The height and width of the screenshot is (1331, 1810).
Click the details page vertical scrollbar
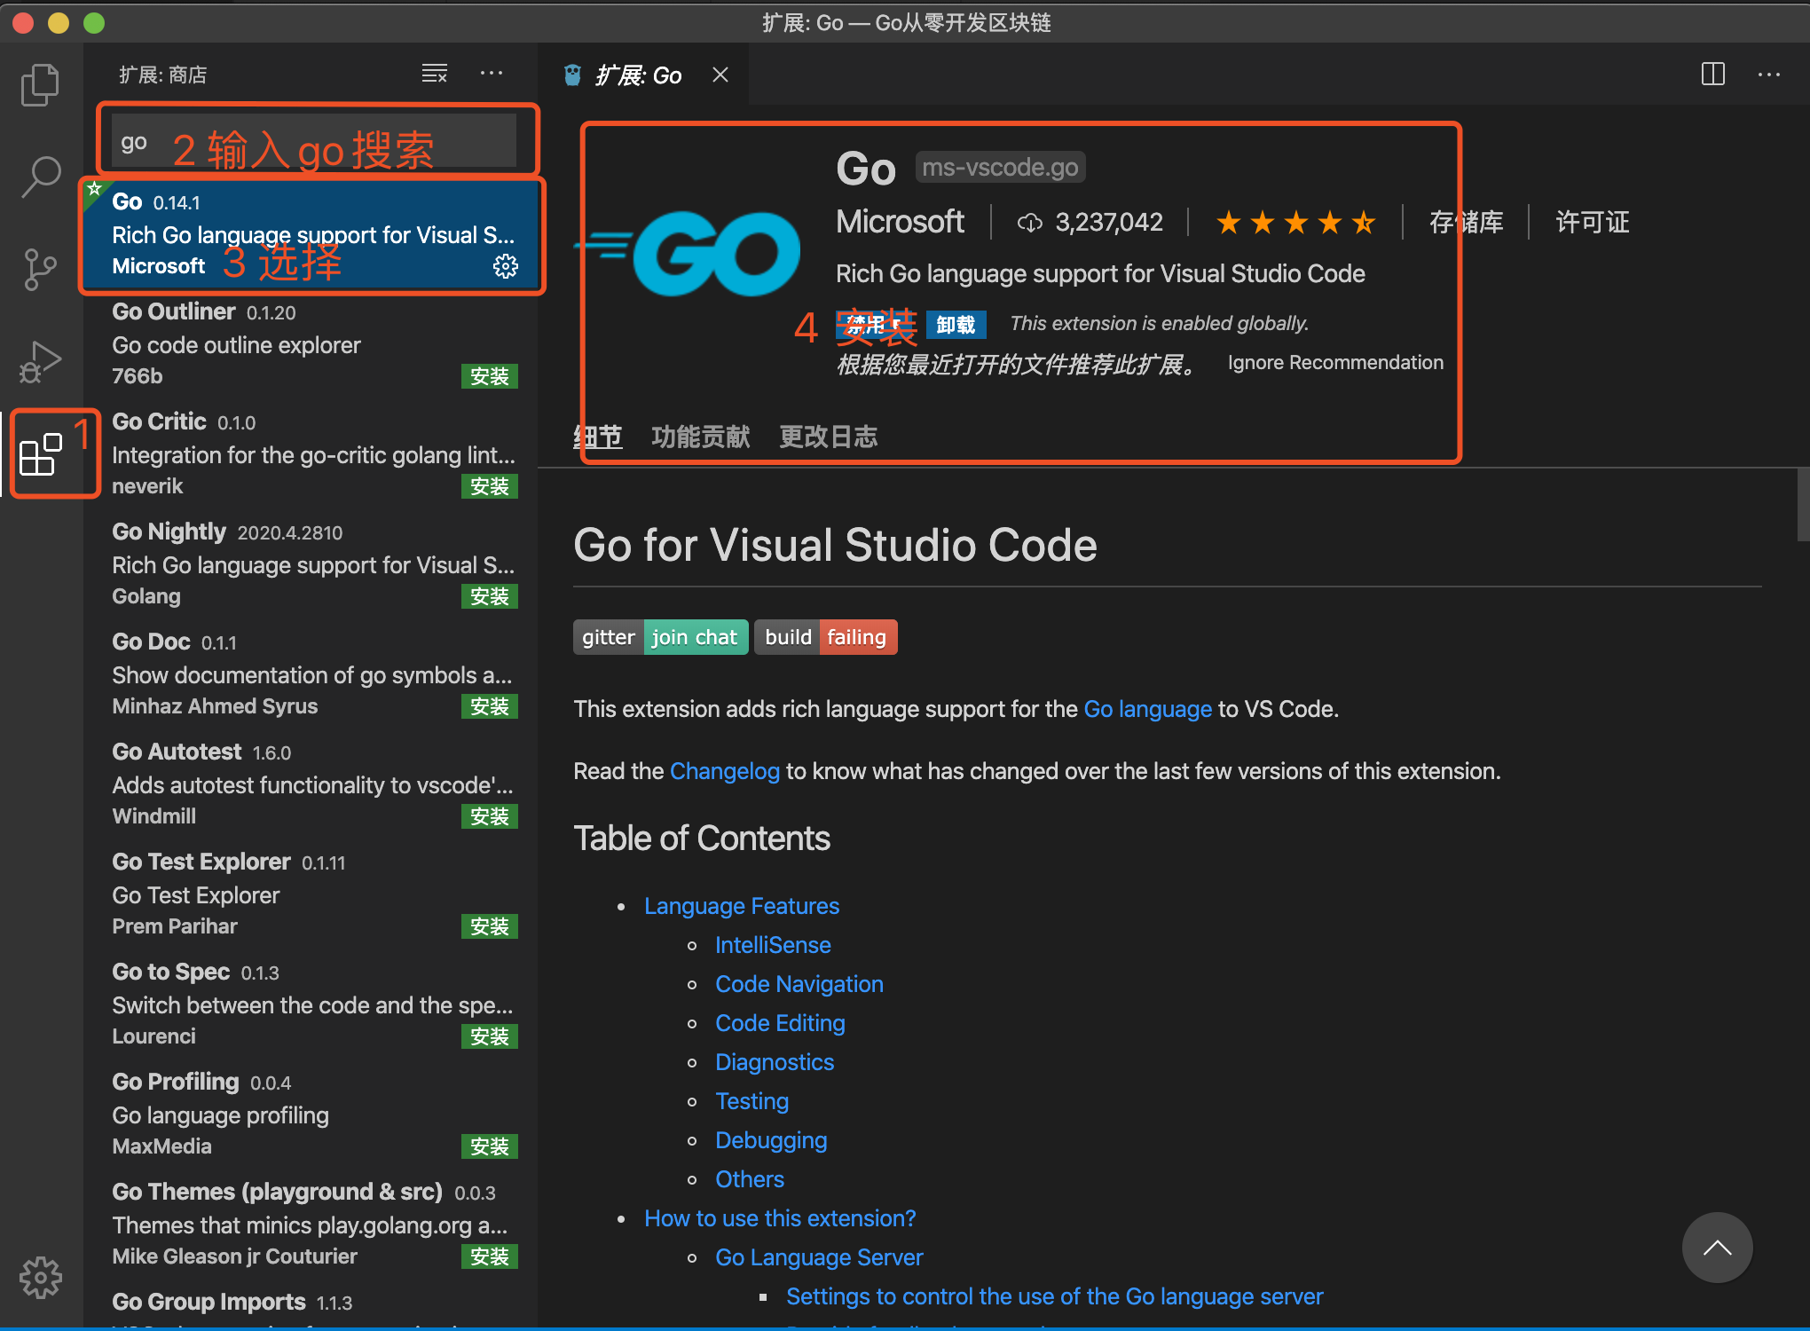click(1803, 504)
